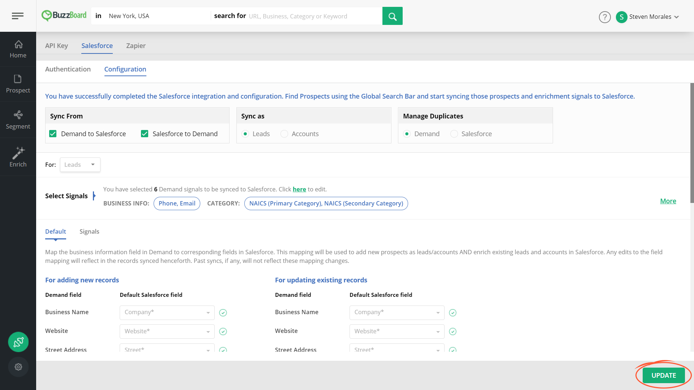Click check icon beside new-records Company field
The width and height of the screenshot is (694, 390).
(x=223, y=313)
